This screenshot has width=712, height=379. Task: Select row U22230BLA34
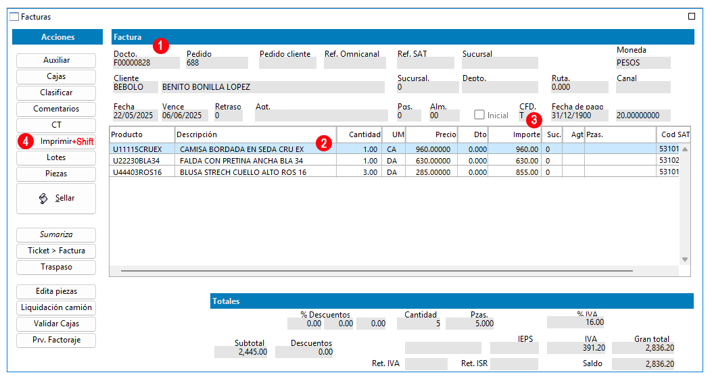pyautogui.click(x=395, y=161)
